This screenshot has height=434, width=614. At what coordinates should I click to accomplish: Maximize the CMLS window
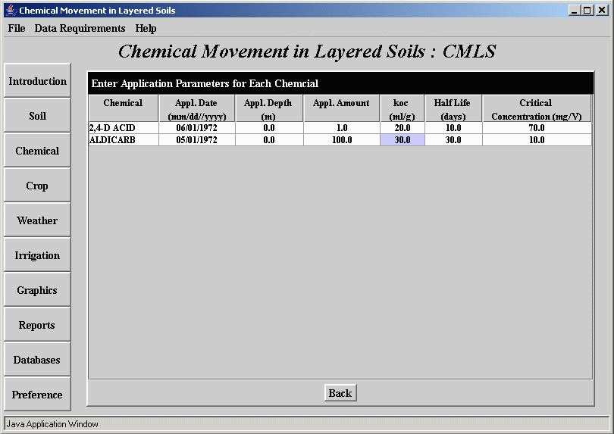(587, 10)
